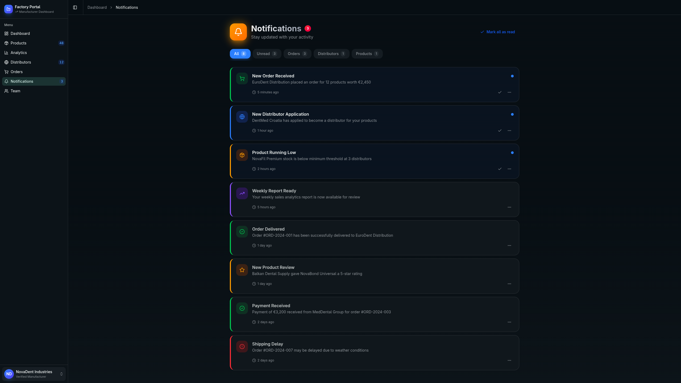The width and height of the screenshot is (681, 383).
Task: Open Analytics in the sidebar menu
Action: pyautogui.click(x=19, y=53)
